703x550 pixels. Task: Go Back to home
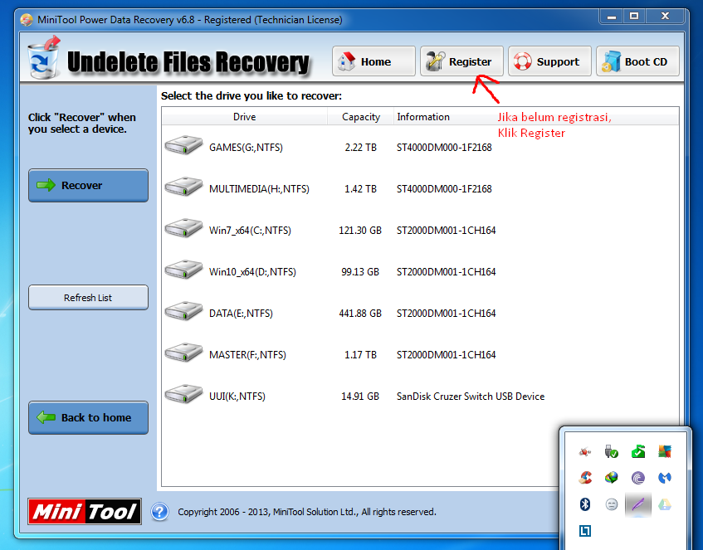click(88, 417)
